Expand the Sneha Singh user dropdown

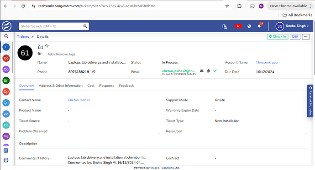click(x=292, y=26)
